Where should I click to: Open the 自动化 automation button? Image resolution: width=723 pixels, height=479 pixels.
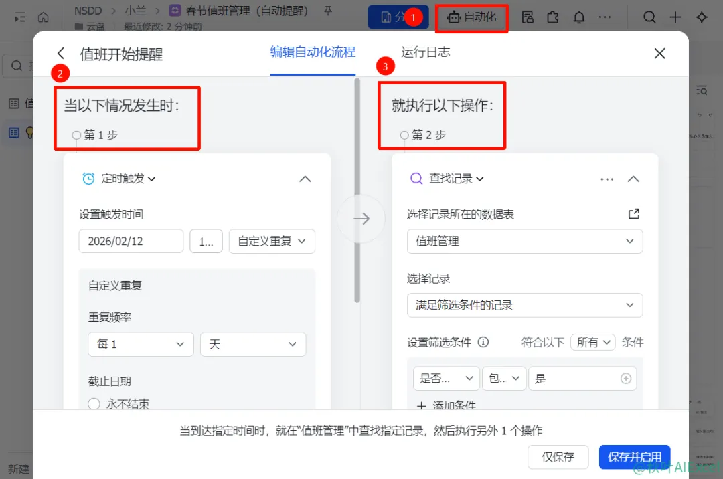pos(472,17)
